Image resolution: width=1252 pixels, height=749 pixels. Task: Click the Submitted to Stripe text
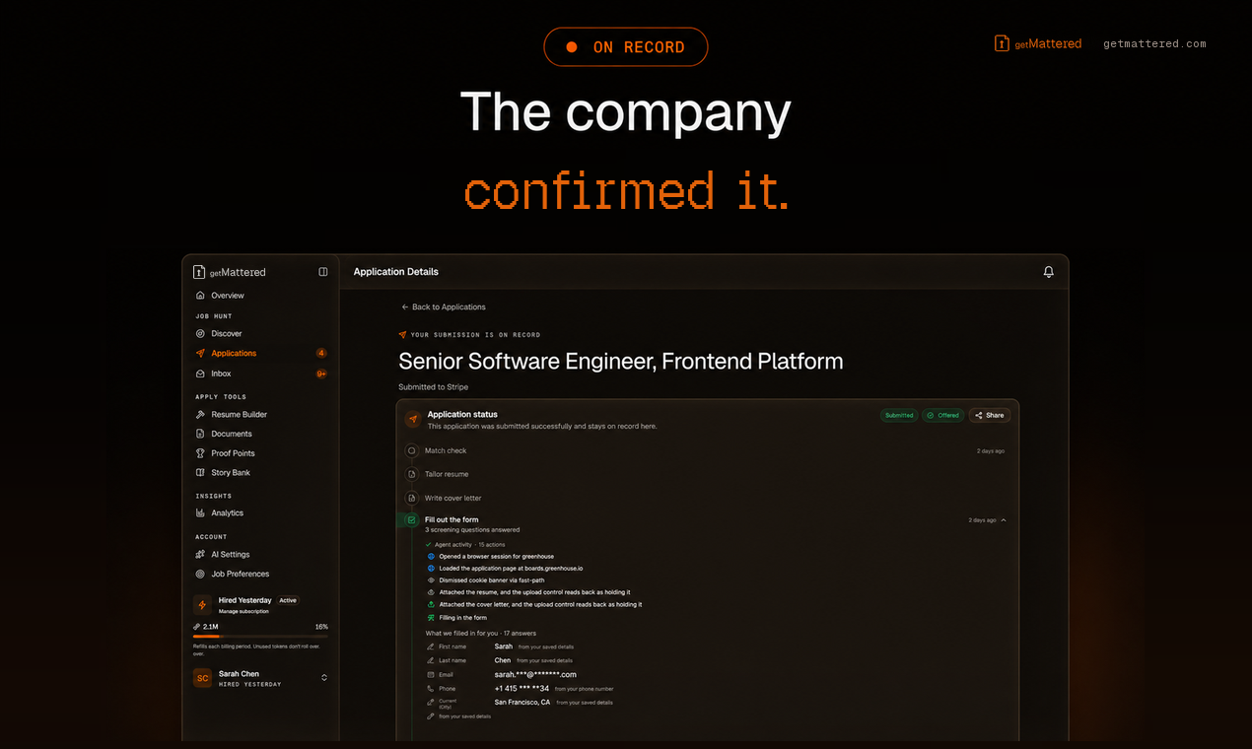[433, 387]
